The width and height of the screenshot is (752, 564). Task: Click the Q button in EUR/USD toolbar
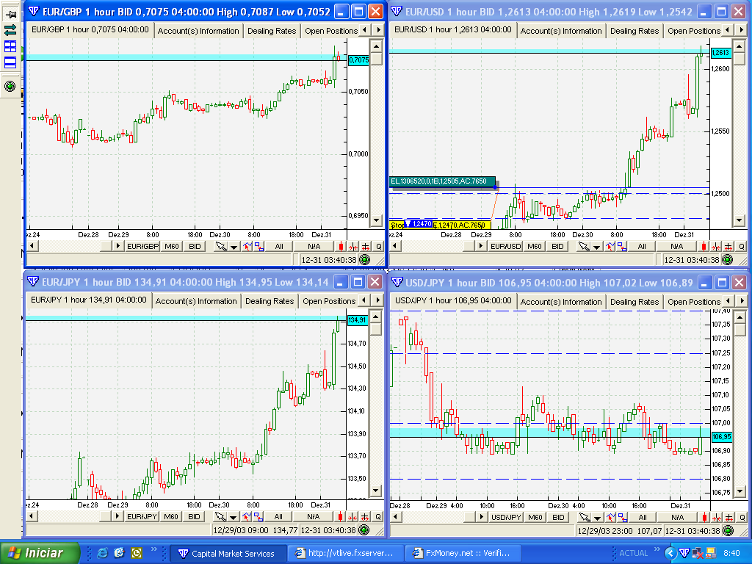[742, 247]
